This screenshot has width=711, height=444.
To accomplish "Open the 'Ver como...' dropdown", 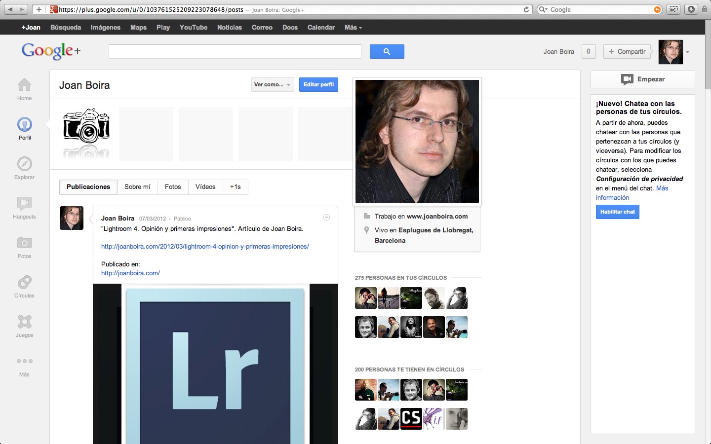I will 272,85.
